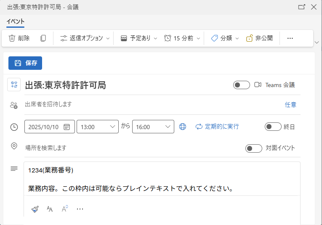This screenshot has height=225, width=322.
Task: Click the 定期的に実行 recurrence link
Action: pos(217,127)
